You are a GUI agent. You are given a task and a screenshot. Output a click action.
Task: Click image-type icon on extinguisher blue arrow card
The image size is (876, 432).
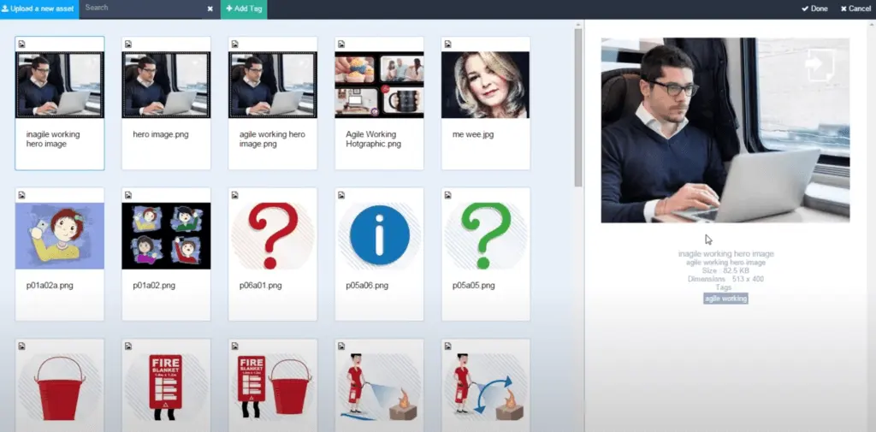tap(447, 346)
